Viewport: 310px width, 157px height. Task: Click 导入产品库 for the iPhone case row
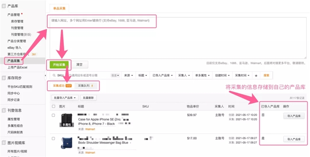(x=294, y=116)
